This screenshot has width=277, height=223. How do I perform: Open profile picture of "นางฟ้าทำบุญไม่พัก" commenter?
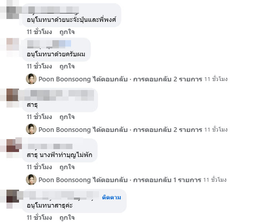13,147
